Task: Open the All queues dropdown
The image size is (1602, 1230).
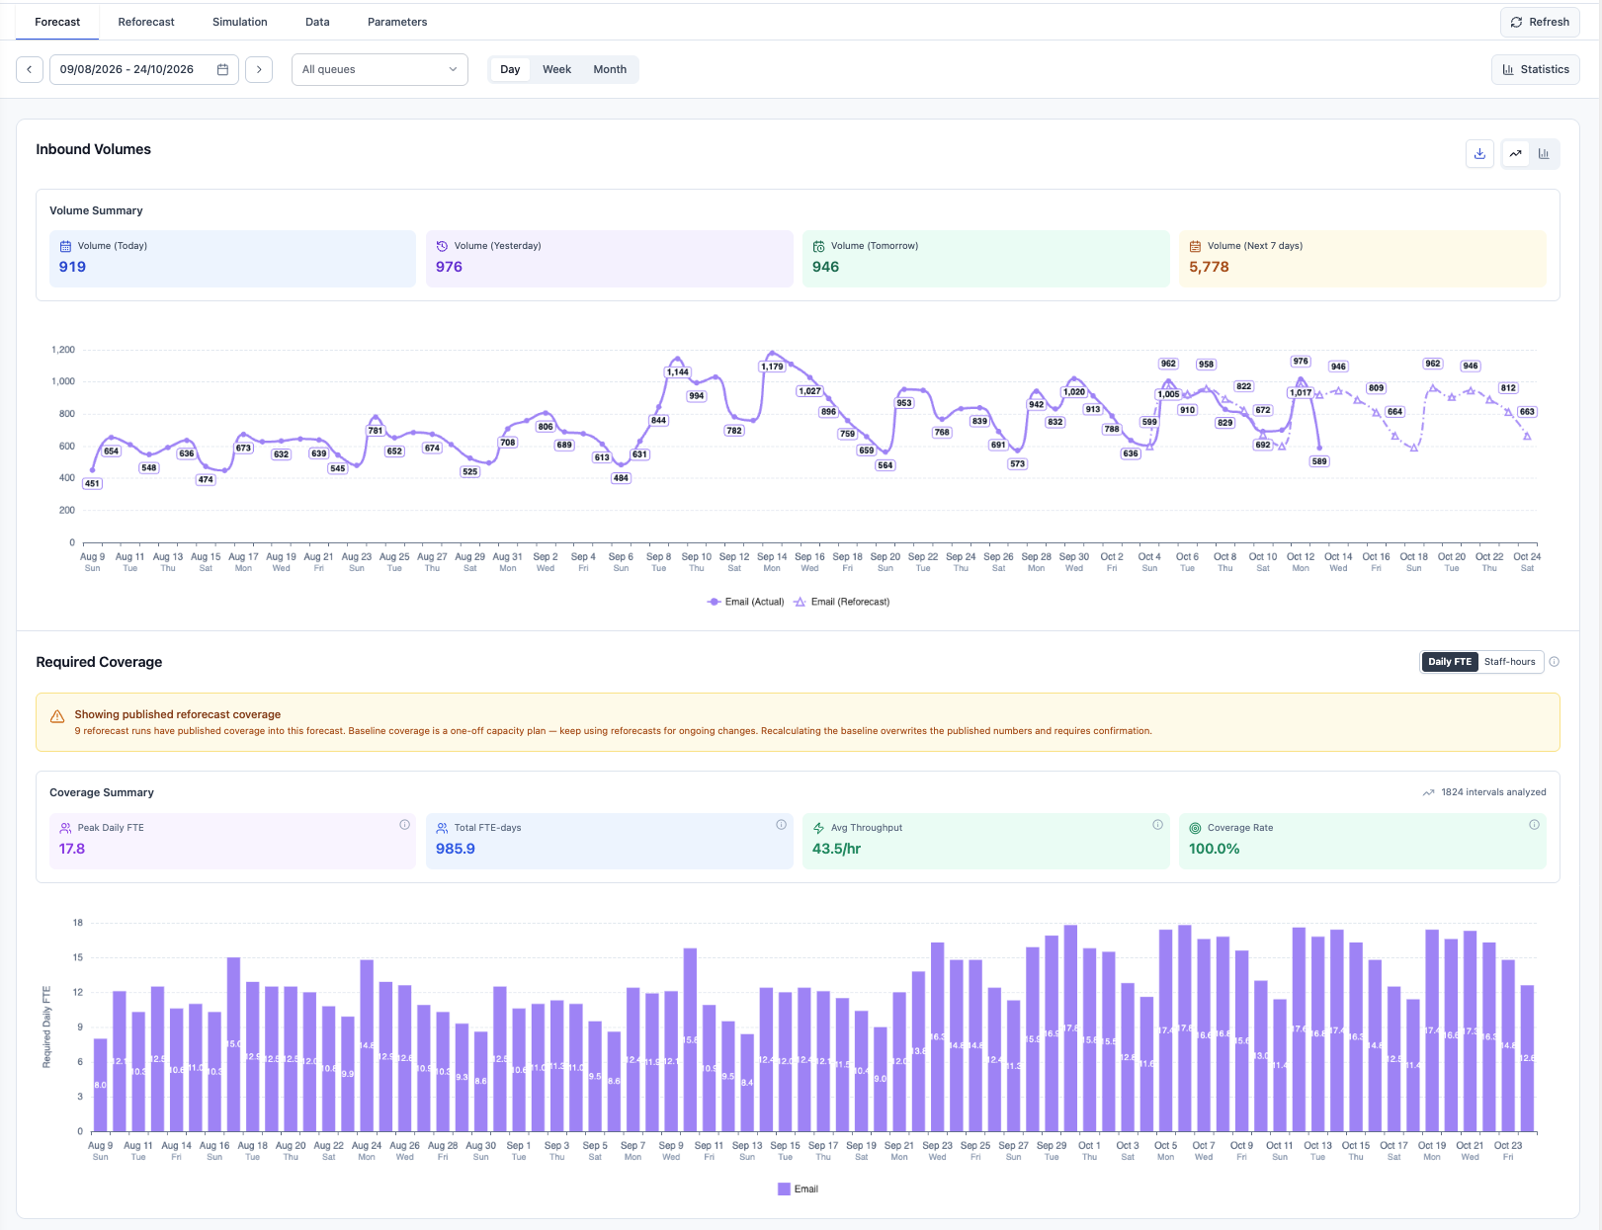Action: (x=379, y=69)
